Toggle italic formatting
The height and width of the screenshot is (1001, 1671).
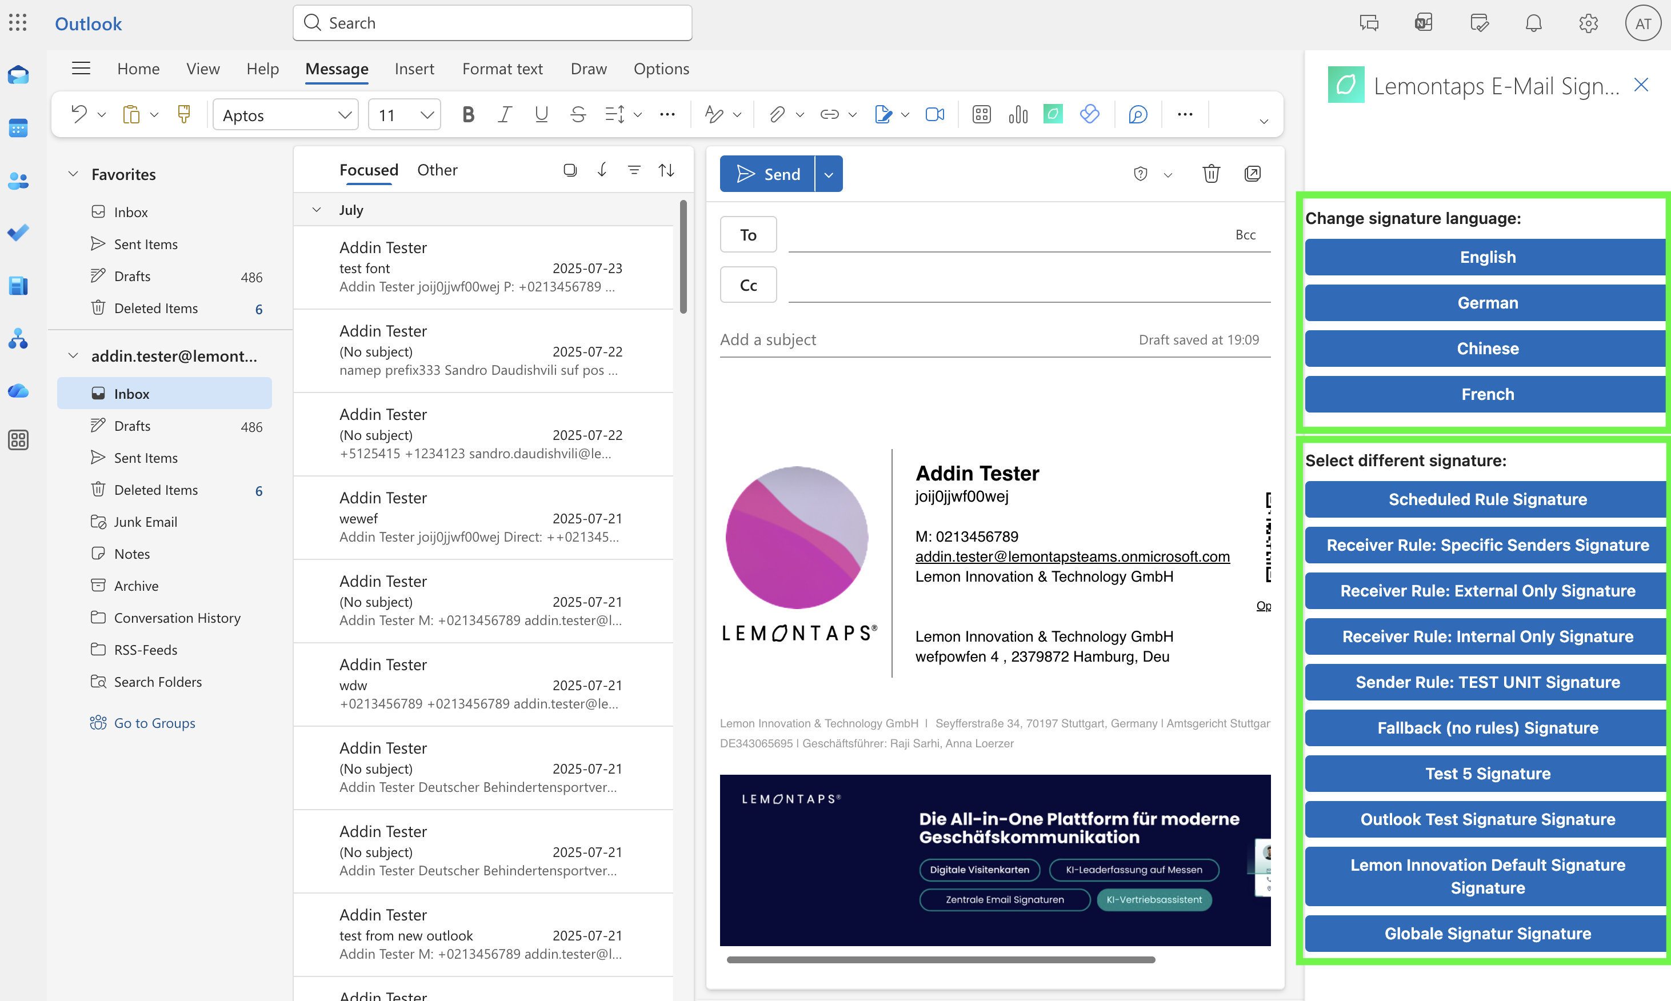pos(504,115)
